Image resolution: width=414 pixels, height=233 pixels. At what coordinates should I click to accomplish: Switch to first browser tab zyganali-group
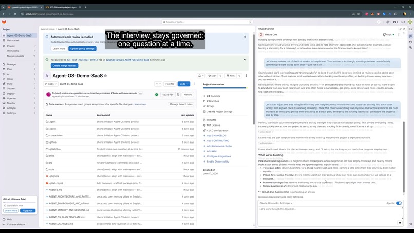(x=24, y=7)
